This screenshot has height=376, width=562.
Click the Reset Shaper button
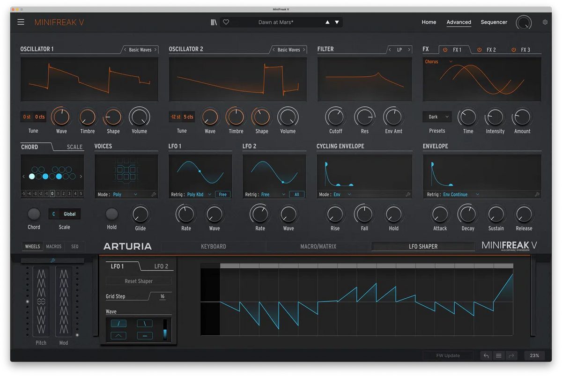coord(139,280)
